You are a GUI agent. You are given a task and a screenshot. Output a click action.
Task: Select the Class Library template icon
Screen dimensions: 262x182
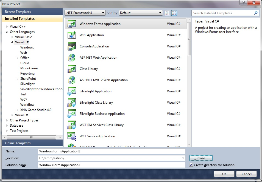pyautogui.click(x=72, y=69)
